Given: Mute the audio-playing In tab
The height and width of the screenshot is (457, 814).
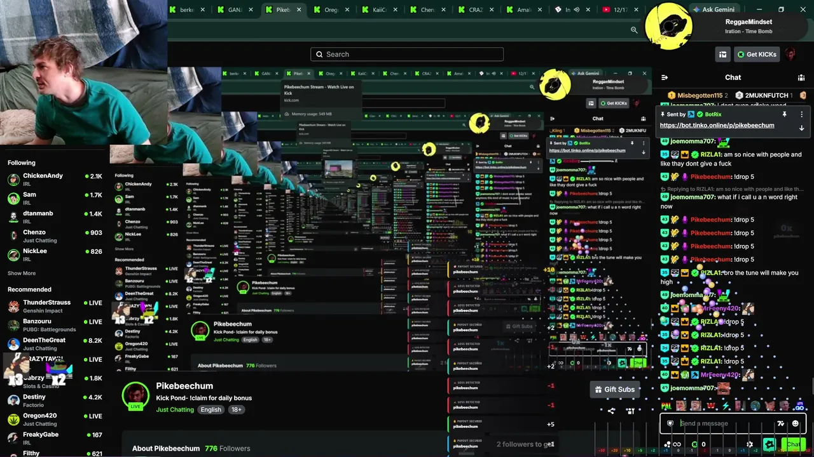Looking at the screenshot, I should pos(577,10).
